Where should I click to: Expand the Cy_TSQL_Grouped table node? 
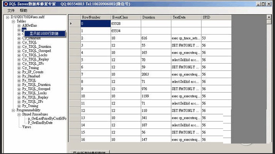(19, 51)
